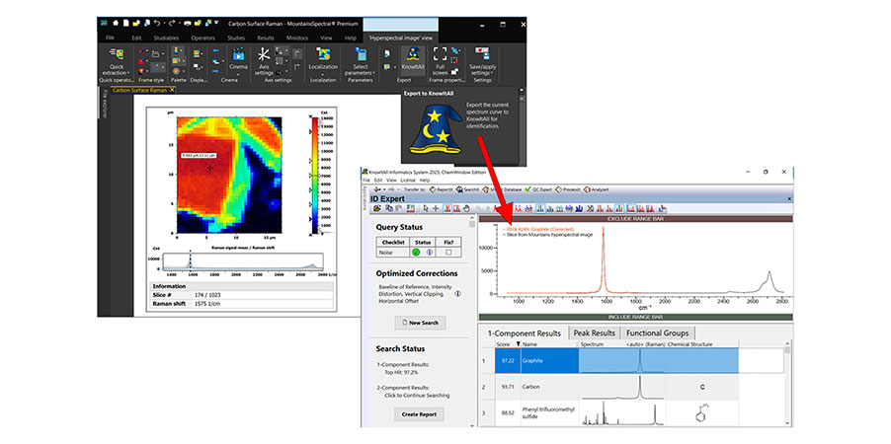This screenshot has width=891, height=444.
Task: Launch SearchIt from KnowItAll toolbar
Action: click(x=467, y=188)
